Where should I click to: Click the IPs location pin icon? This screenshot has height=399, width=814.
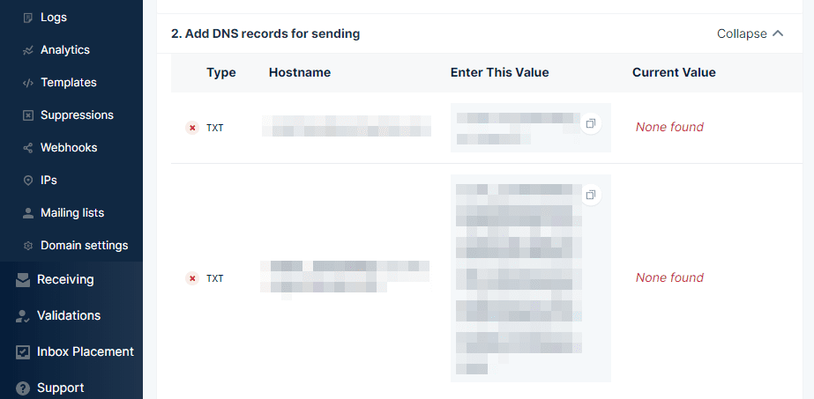click(28, 181)
